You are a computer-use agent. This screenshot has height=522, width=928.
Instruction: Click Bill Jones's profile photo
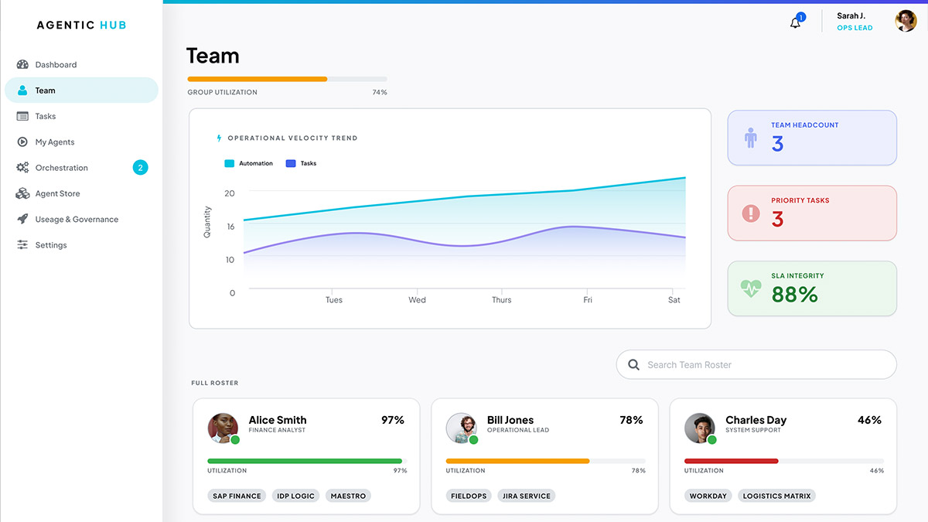[x=461, y=428]
